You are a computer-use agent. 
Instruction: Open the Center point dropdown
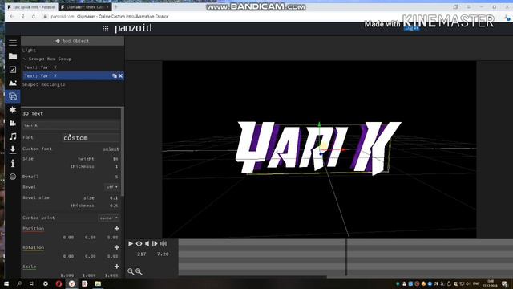pos(109,218)
